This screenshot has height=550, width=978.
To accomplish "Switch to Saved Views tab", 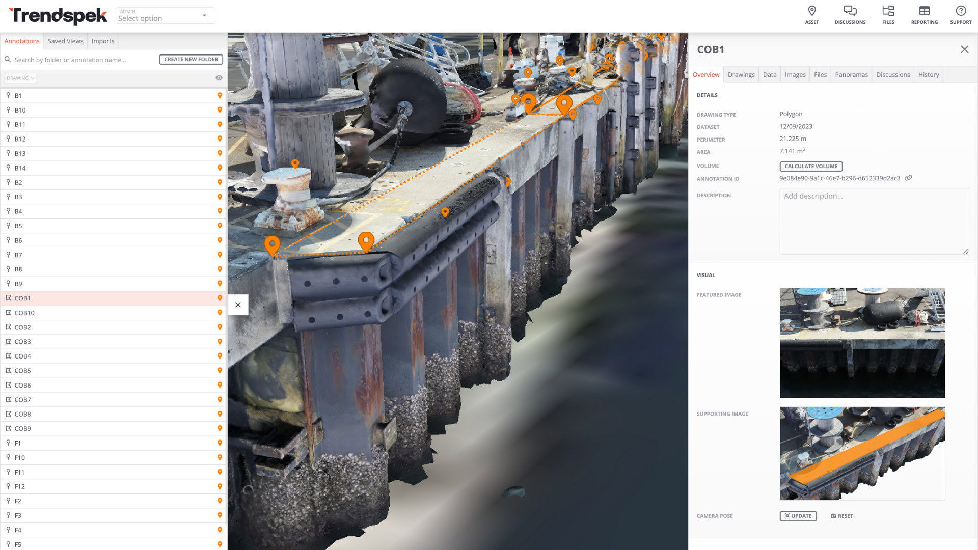I will click(x=65, y=41).
